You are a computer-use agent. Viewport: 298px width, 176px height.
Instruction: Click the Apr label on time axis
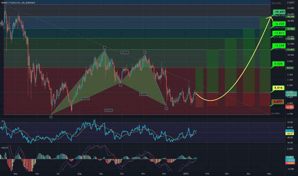248,174
